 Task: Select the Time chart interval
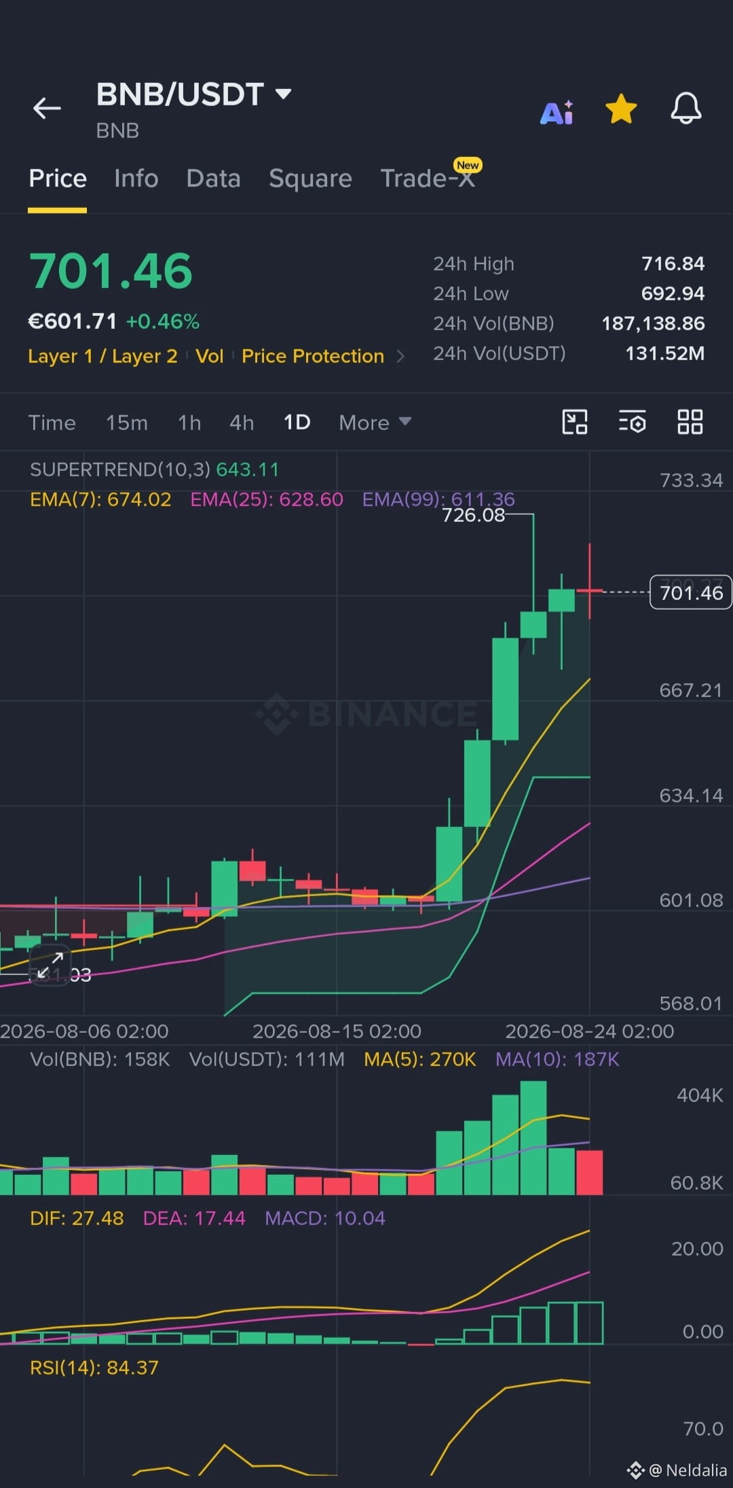coord(52,423)
